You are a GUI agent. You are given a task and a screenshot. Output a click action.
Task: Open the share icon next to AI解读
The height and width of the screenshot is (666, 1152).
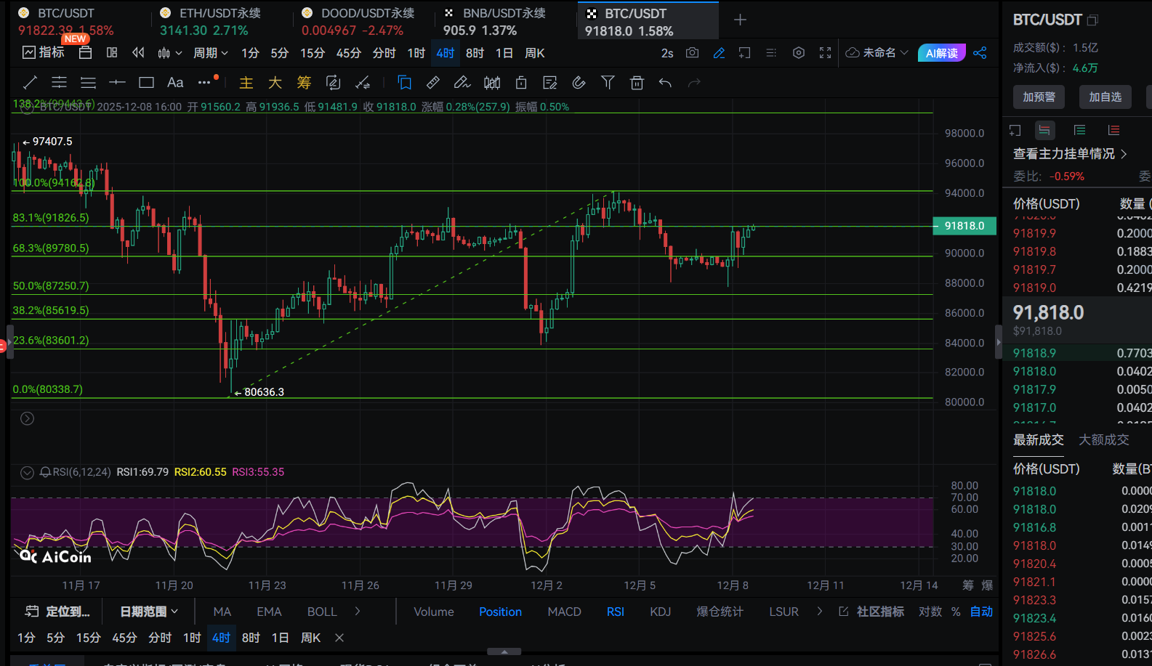tap(980, 53)
